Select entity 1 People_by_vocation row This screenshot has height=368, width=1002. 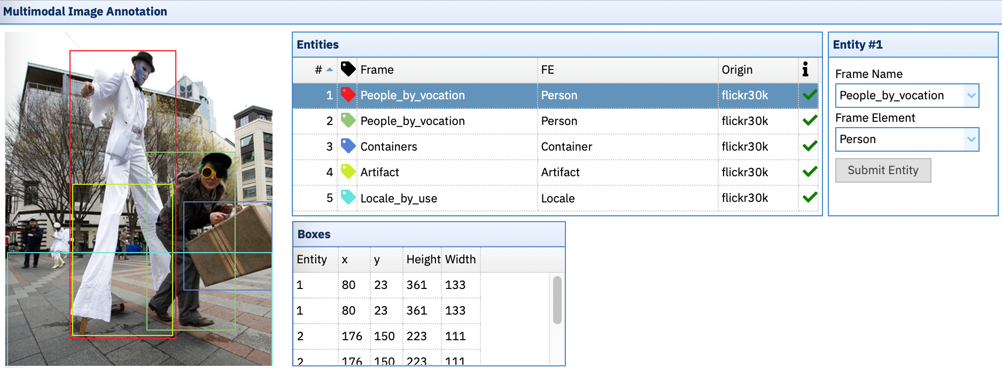pos(556,95)
